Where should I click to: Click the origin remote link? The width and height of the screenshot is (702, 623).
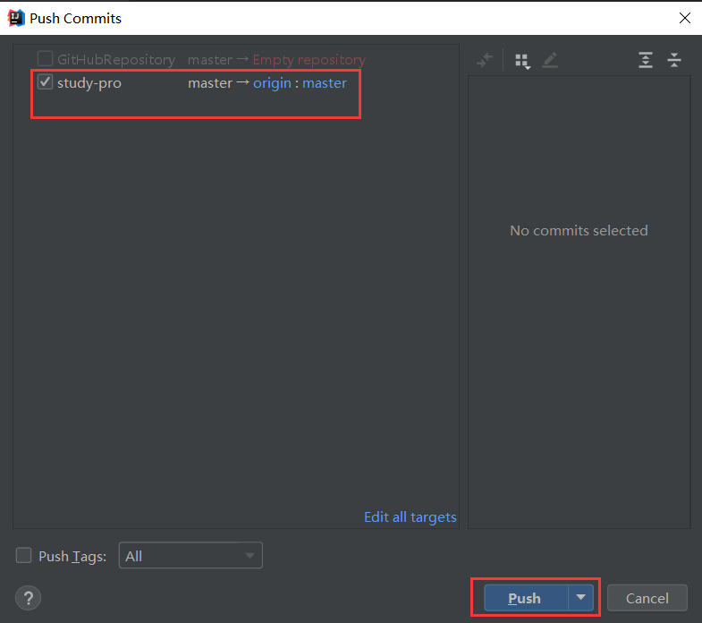click(272, 83)
